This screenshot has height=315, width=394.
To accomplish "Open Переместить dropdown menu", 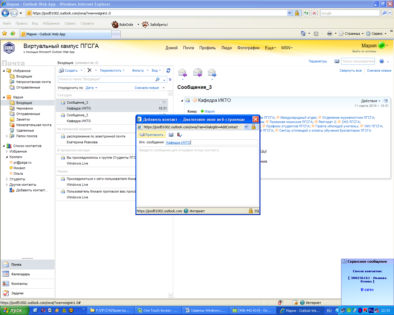I will 112,70.
